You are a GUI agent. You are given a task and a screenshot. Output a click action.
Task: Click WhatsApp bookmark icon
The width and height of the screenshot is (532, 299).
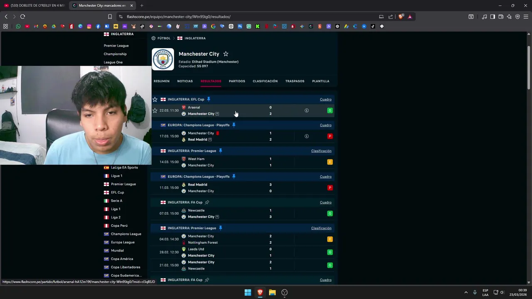coord(18,26)
